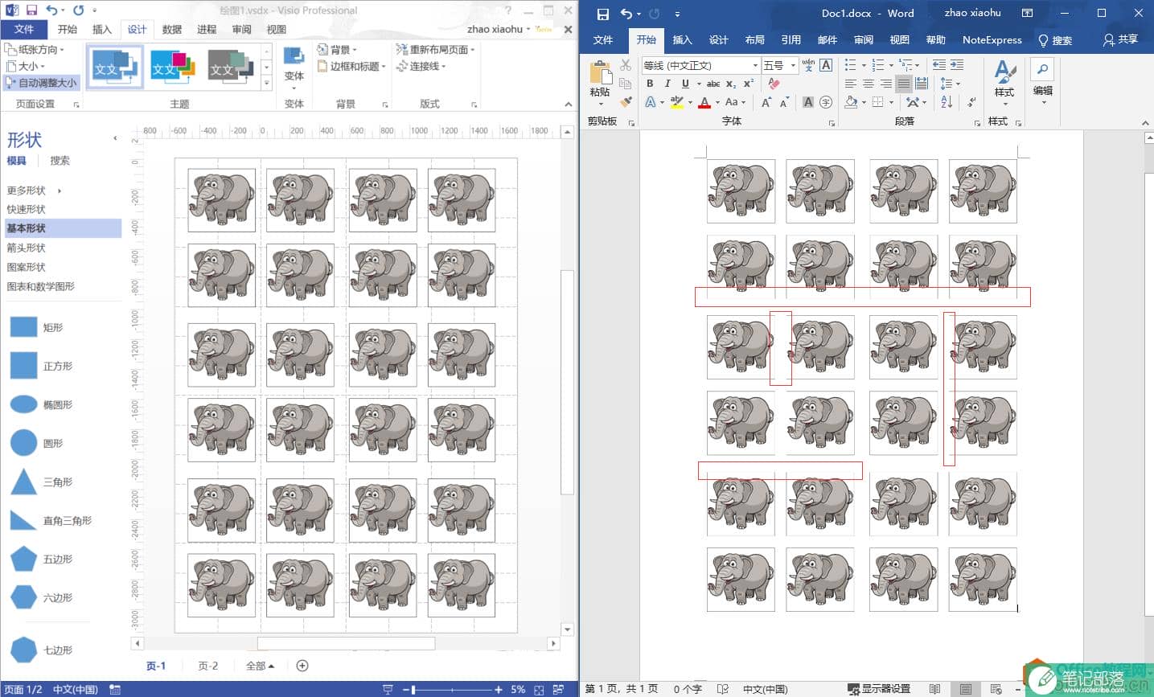Click the enclosed character 字 icon in Word
The height and width of the screenshot is (697, 1154).
826,102
